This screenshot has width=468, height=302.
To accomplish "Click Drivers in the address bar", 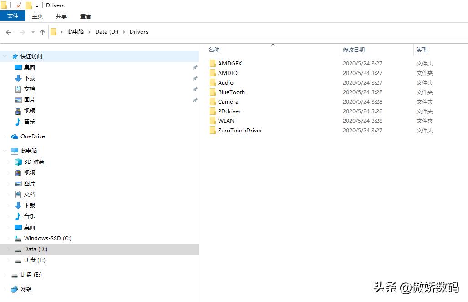I will point(139,31).
